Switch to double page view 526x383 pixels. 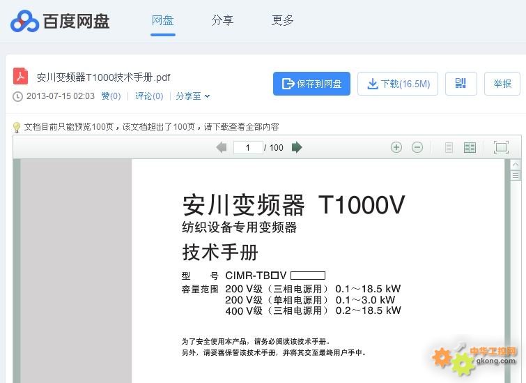click(x=470, y=147)
